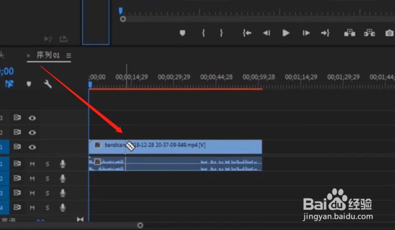Mute audio track 4
Viewport: 395px width, 230px height.
(x=32, y=208)
